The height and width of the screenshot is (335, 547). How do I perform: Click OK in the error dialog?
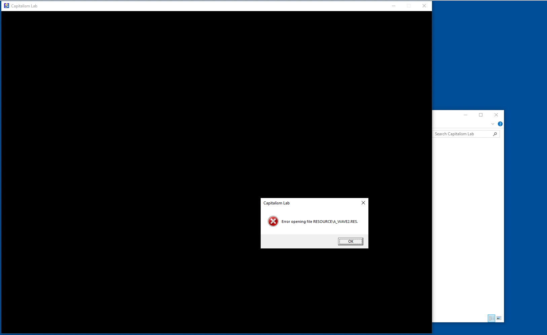tap(351, 241)
